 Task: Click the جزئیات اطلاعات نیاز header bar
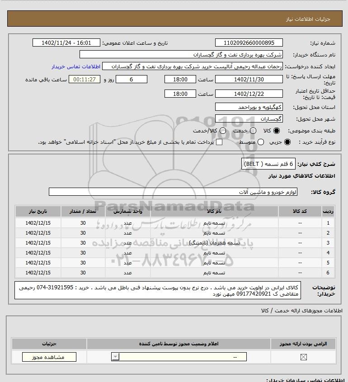click(x=175, y=19)
